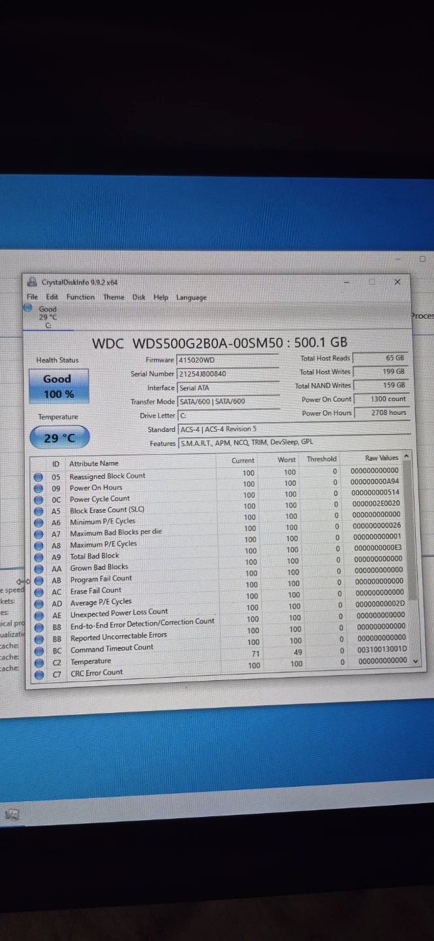The image size is (434, 941).
Task: Click the Firmware field 415020WD
Action: coord(228,359)
